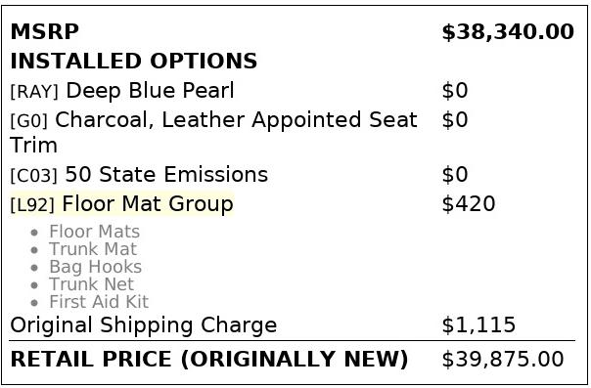Click the $420 Floor Mat Group price
This screenshot has height=388, width=591.
[468, 204]
